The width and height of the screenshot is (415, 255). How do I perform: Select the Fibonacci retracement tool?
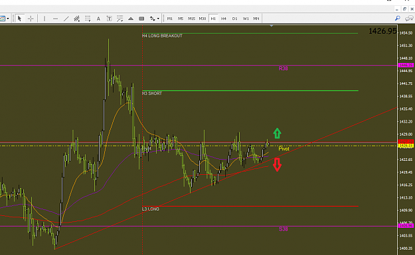tap(88, 19)
